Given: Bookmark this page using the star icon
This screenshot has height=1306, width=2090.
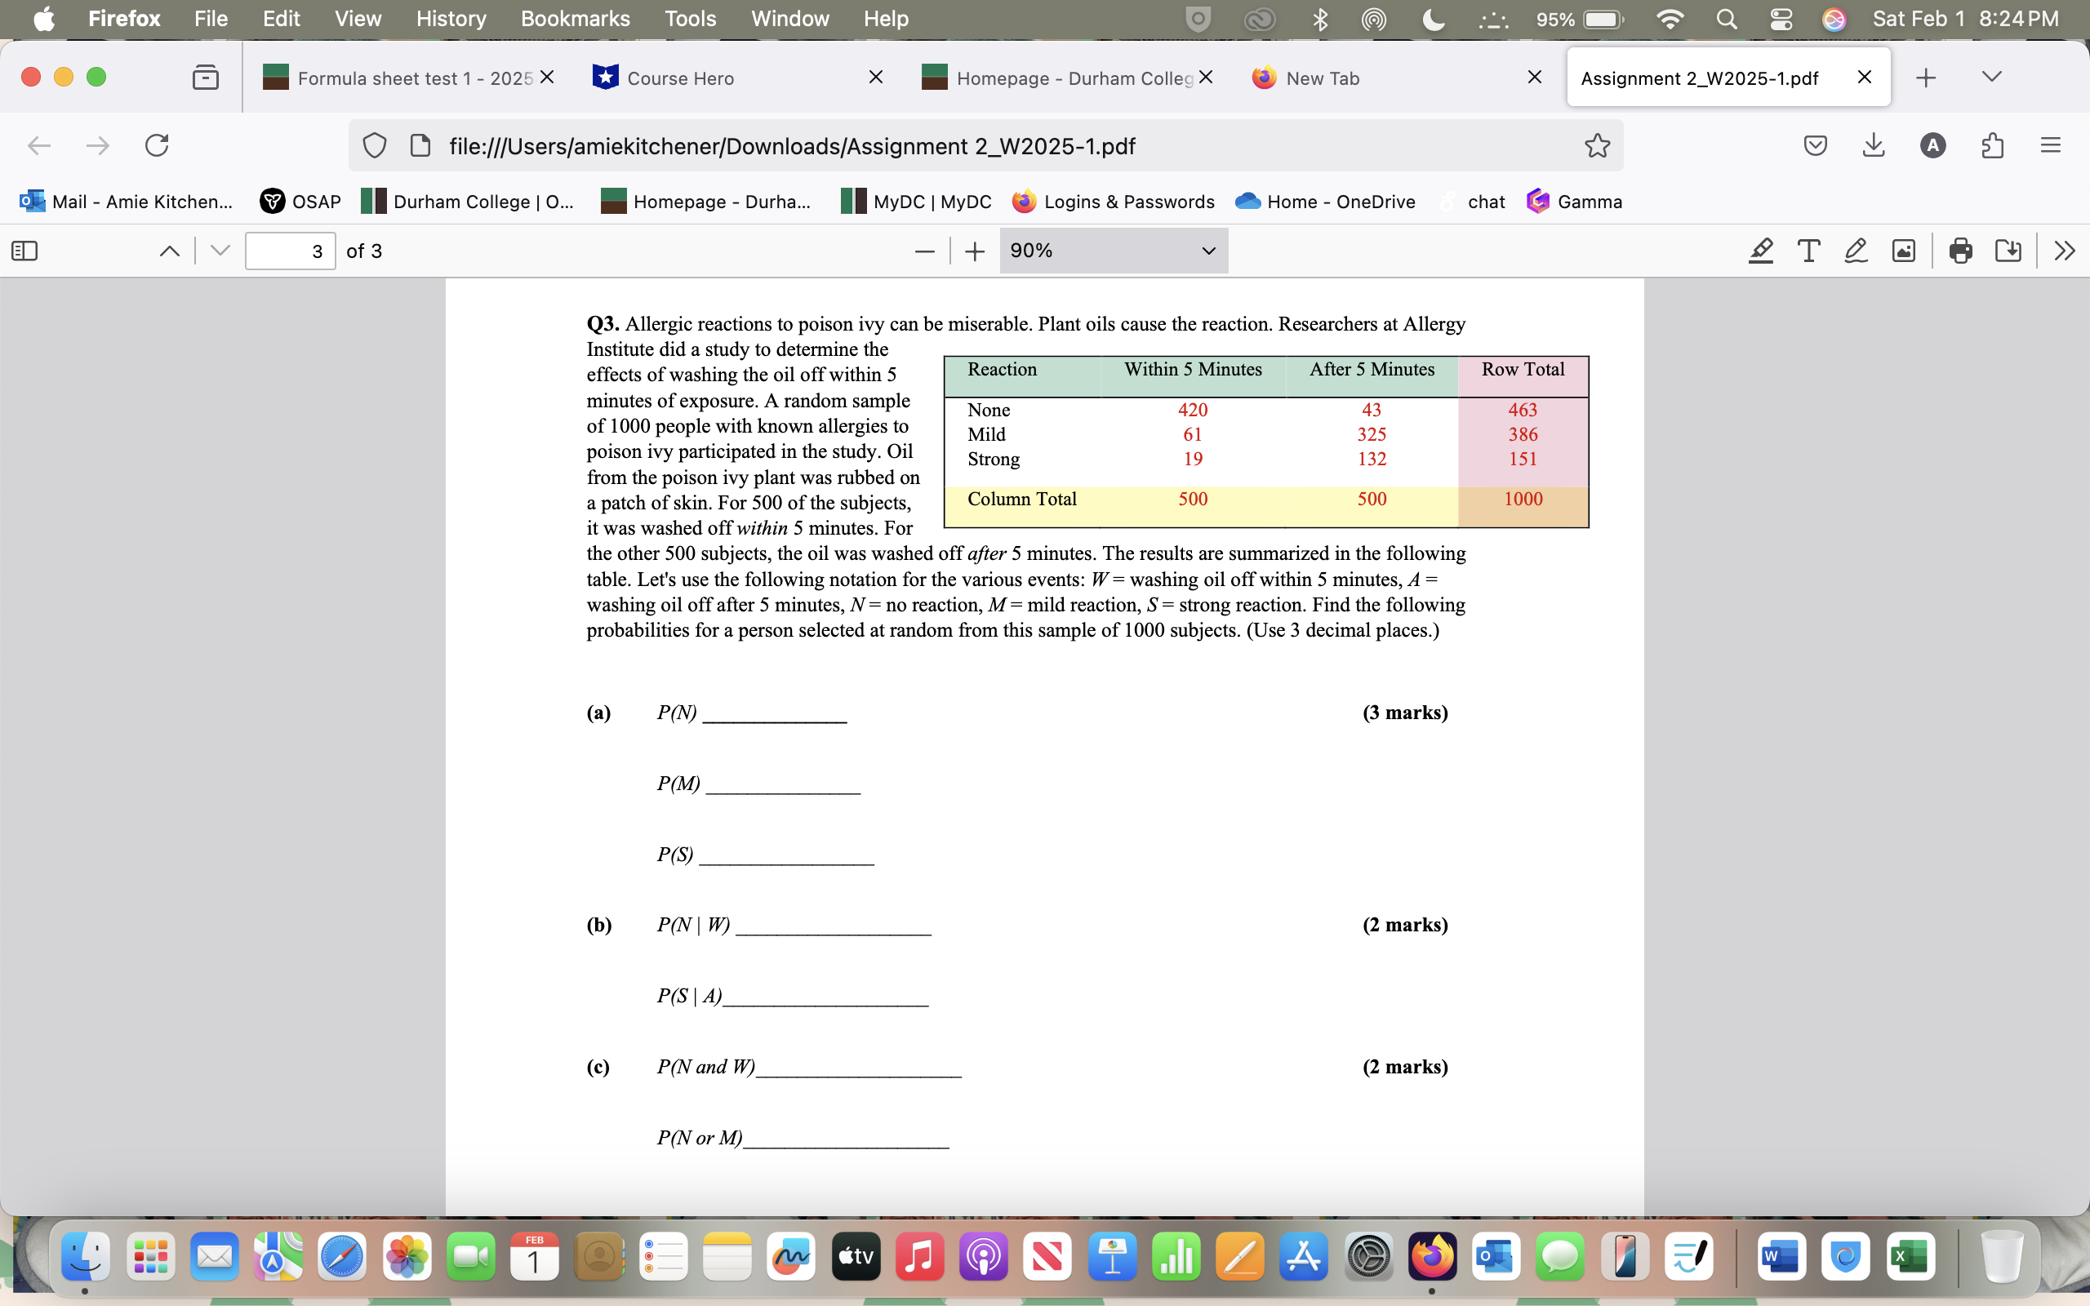Looking at the screenshot, I should (x=1596, y=145).
